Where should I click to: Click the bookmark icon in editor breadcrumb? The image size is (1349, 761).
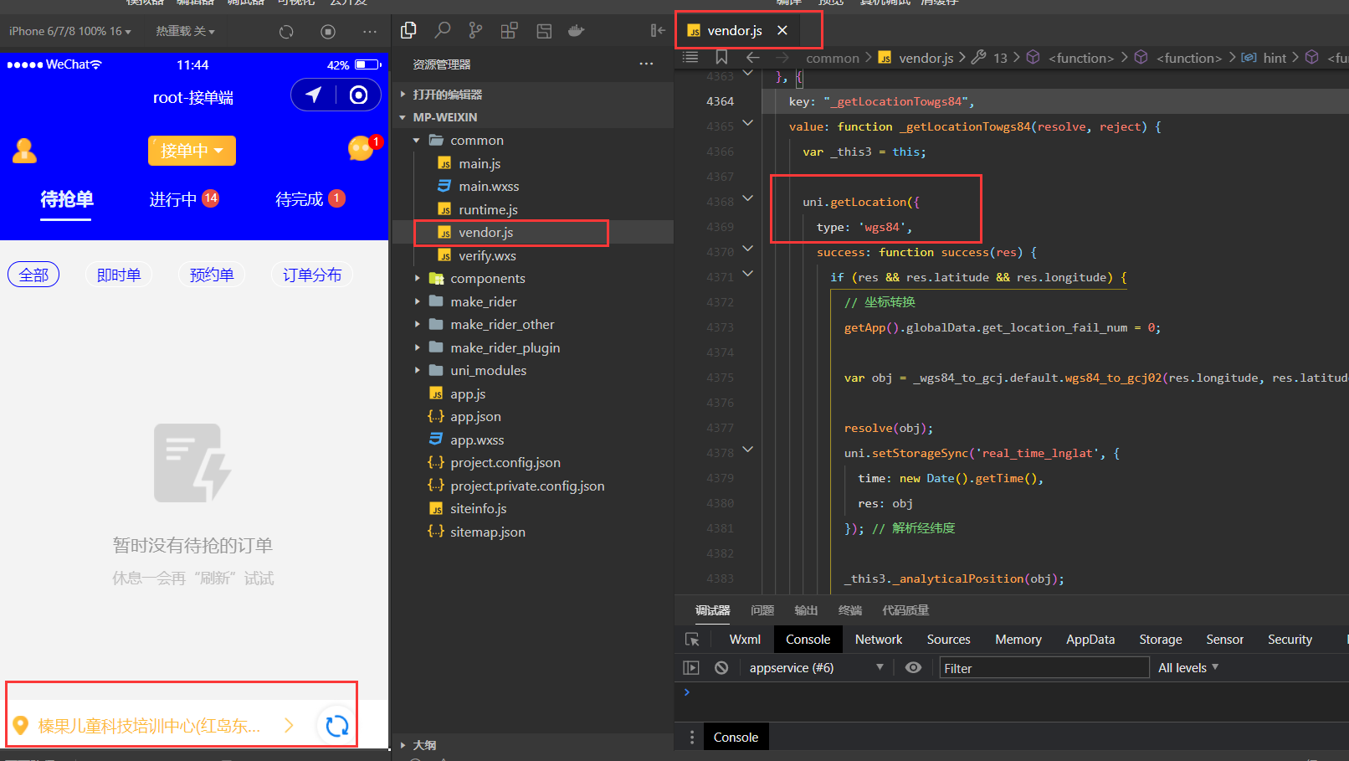tap(721, 57)
